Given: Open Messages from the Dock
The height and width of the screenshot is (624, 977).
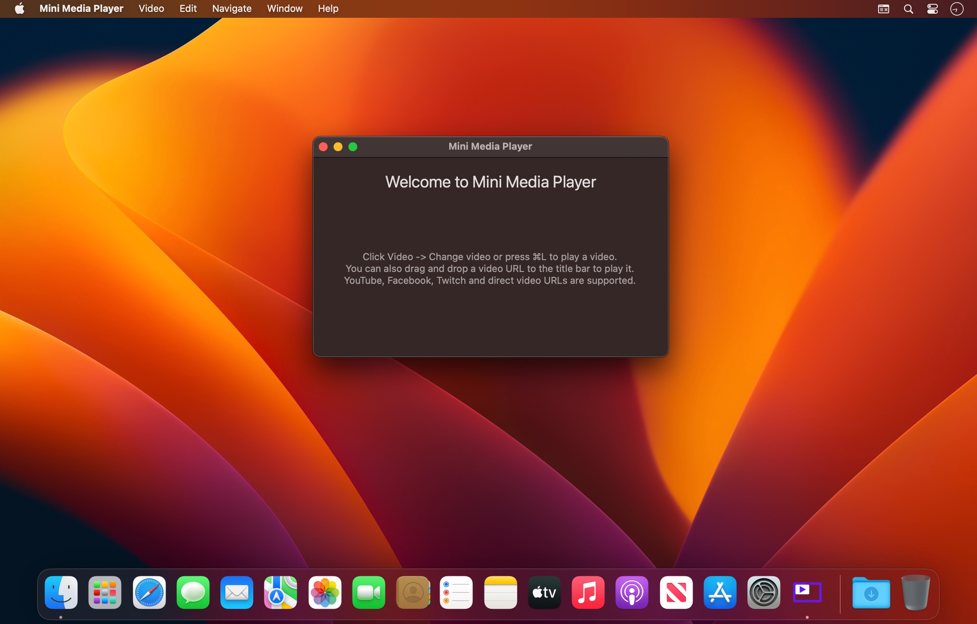Looking at the screenshot, I should [193, 592].
